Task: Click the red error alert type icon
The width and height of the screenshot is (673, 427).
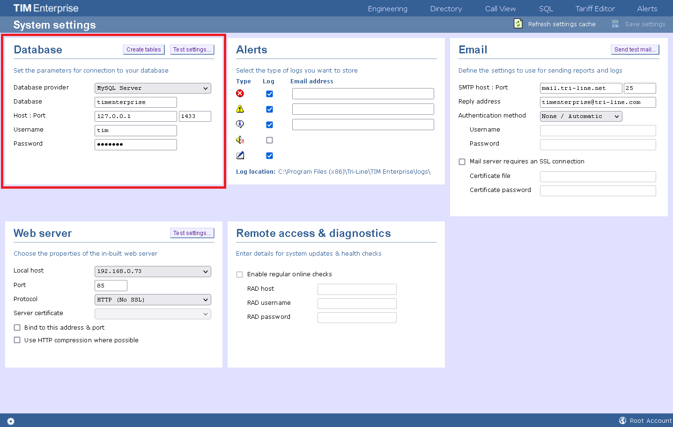Action: click(240, 93)
